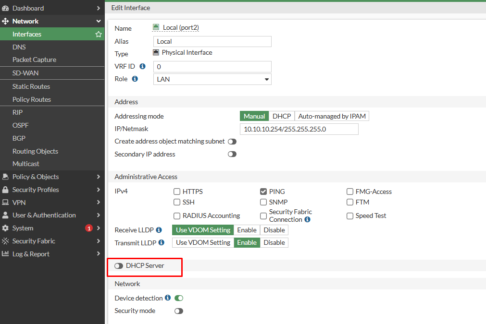The image size is (486, 324).
Task: Click the Role info icon
Action: (135, 79)
